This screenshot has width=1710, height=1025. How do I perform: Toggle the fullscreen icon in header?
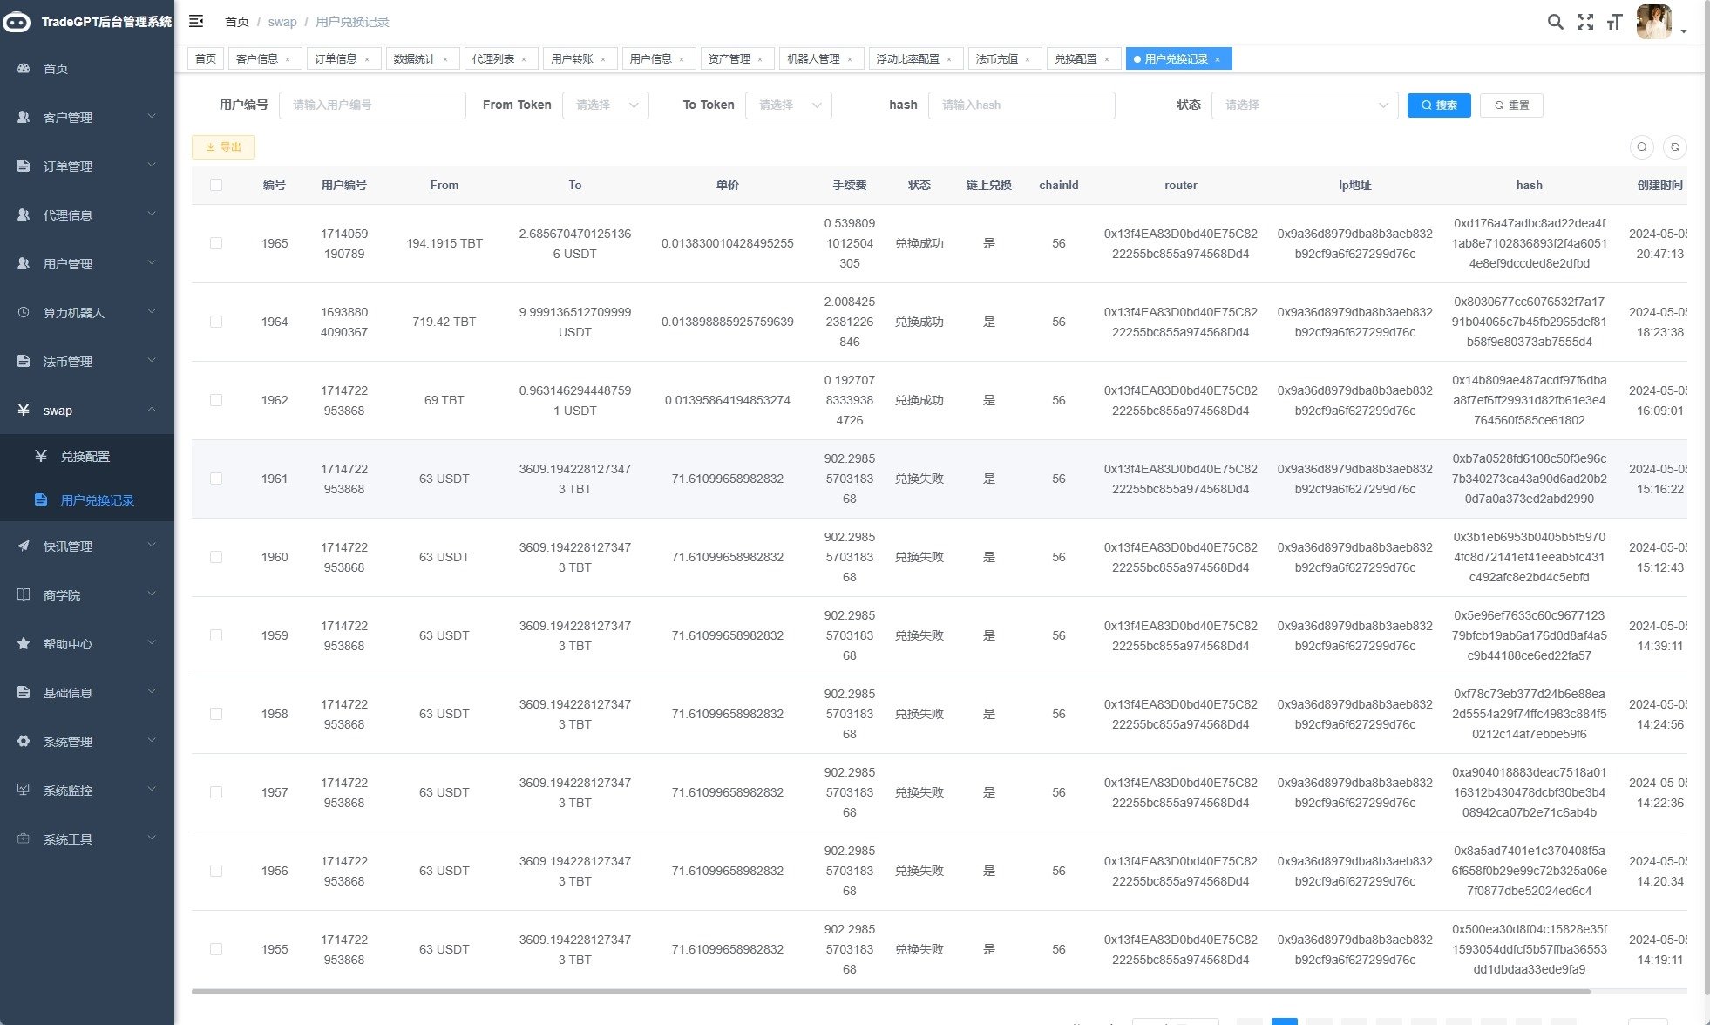pos(1585,22)
